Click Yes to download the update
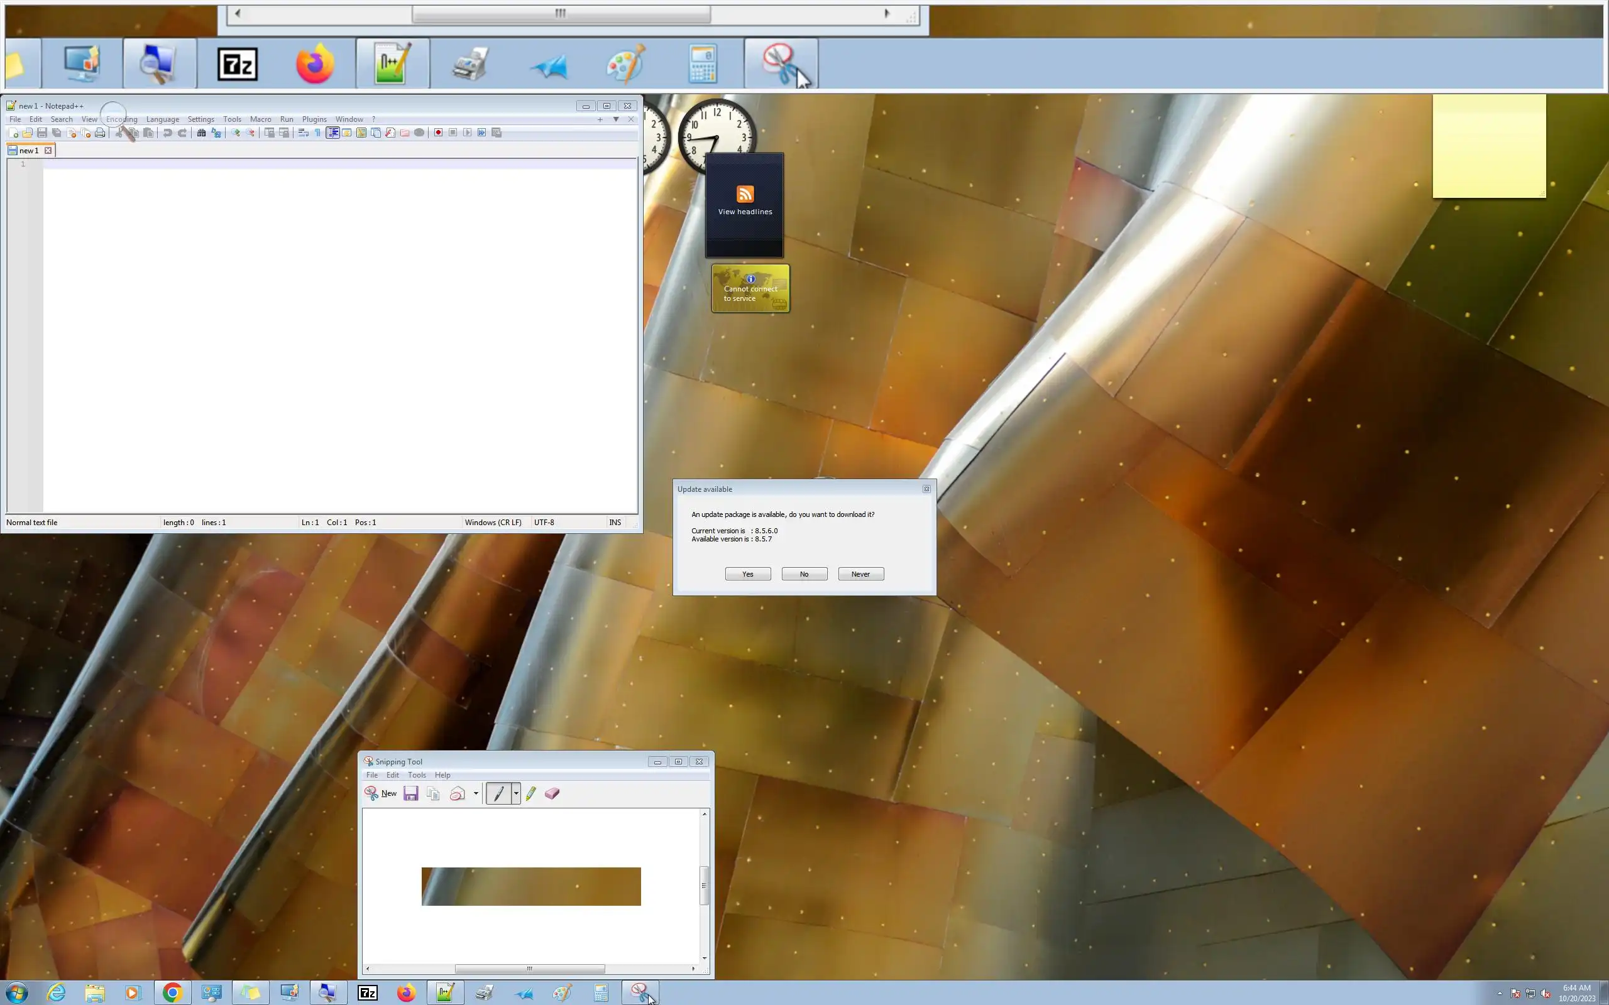The width and height of the screenshot is (1609, 1005). 747,574
